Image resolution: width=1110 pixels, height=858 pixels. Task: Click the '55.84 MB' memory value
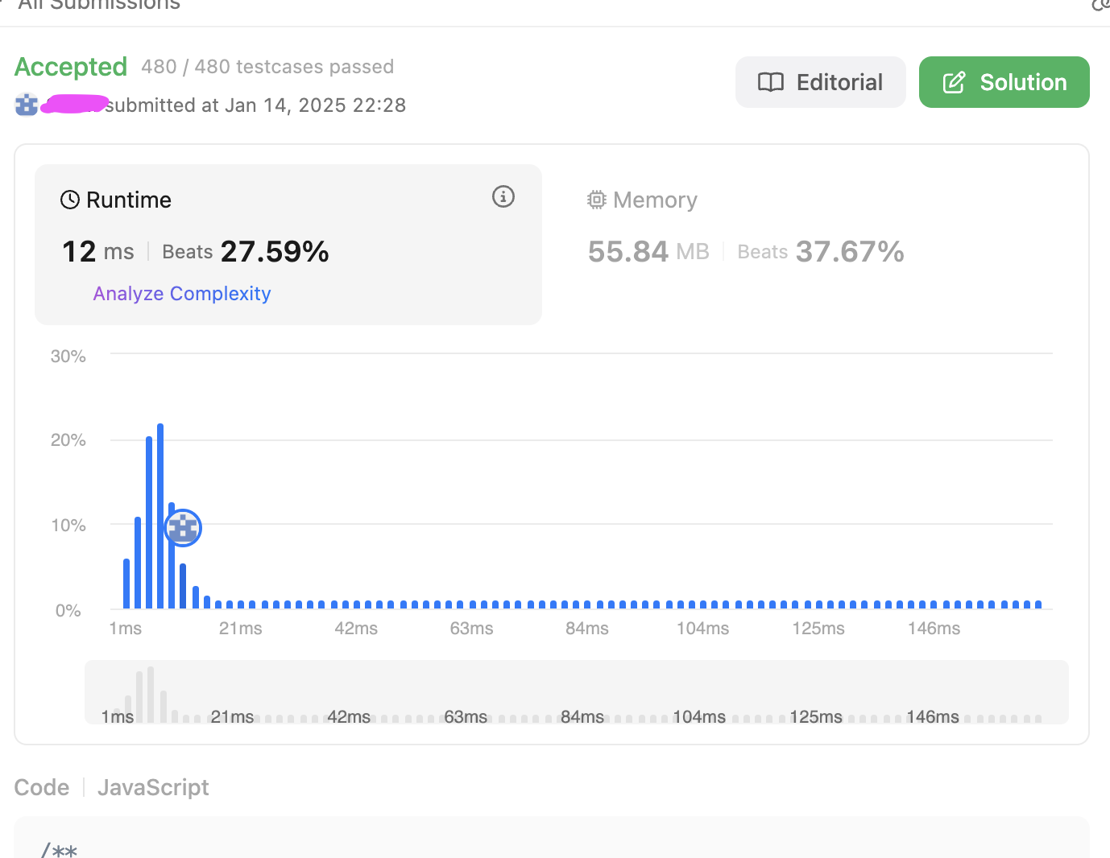[648, 252]
